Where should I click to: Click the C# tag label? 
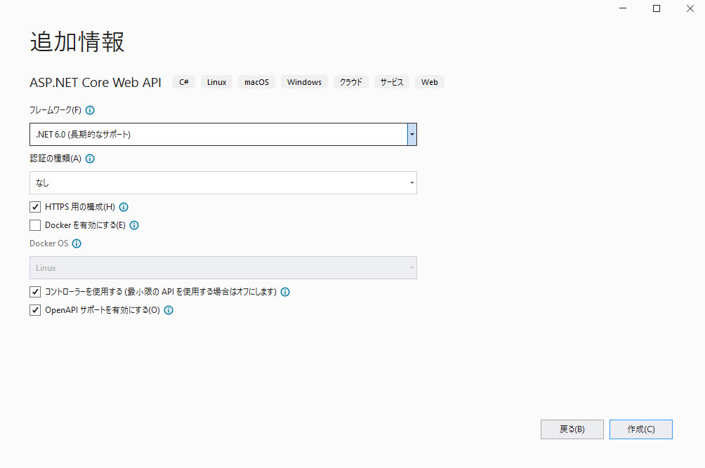[184, 82]
